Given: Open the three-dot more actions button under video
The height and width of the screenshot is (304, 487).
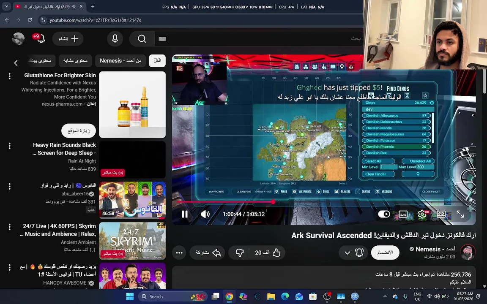Looking at the screenshot, I should tap(179, 252).
